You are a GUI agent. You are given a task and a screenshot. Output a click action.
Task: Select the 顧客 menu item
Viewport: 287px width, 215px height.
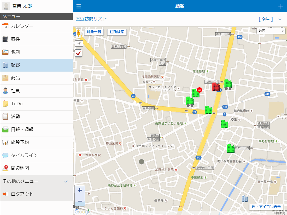pos(36,65)
